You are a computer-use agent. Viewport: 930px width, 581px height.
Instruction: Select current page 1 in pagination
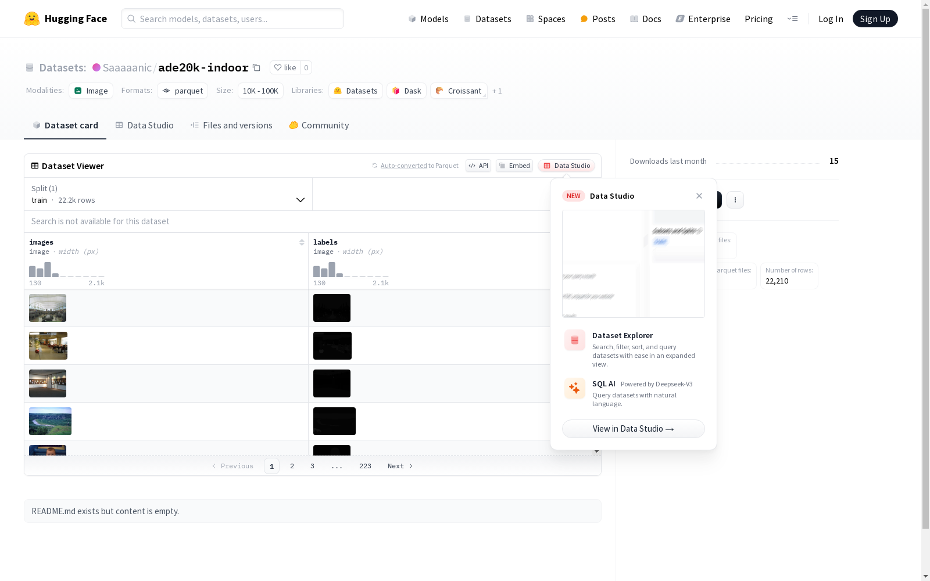pos(271,466)
